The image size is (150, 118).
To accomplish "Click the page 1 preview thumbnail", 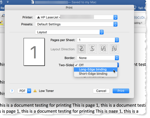I will 34,52.
